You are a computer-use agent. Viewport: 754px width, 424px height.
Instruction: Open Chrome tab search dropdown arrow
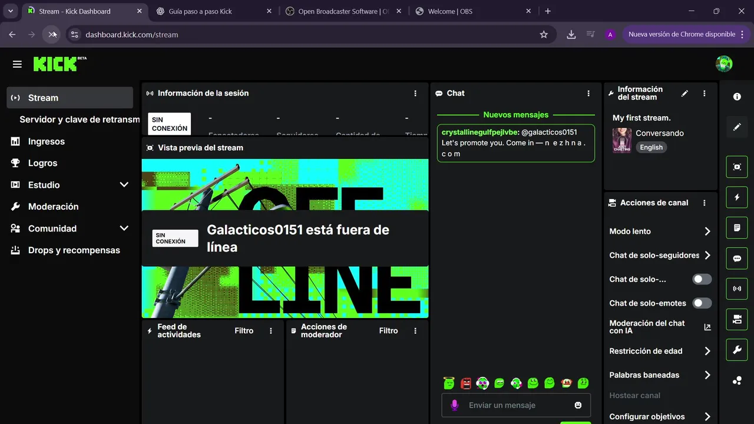[x=11, y=11]
